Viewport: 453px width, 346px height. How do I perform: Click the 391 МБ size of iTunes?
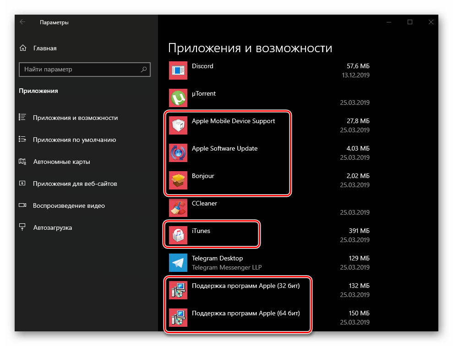[359, 231]
